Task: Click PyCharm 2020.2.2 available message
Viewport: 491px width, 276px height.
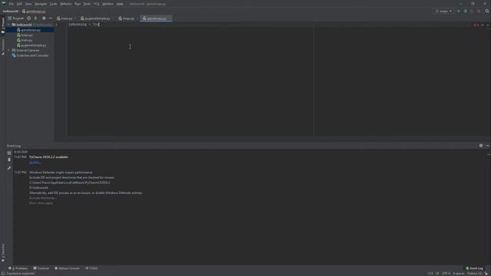Action: 48,157
